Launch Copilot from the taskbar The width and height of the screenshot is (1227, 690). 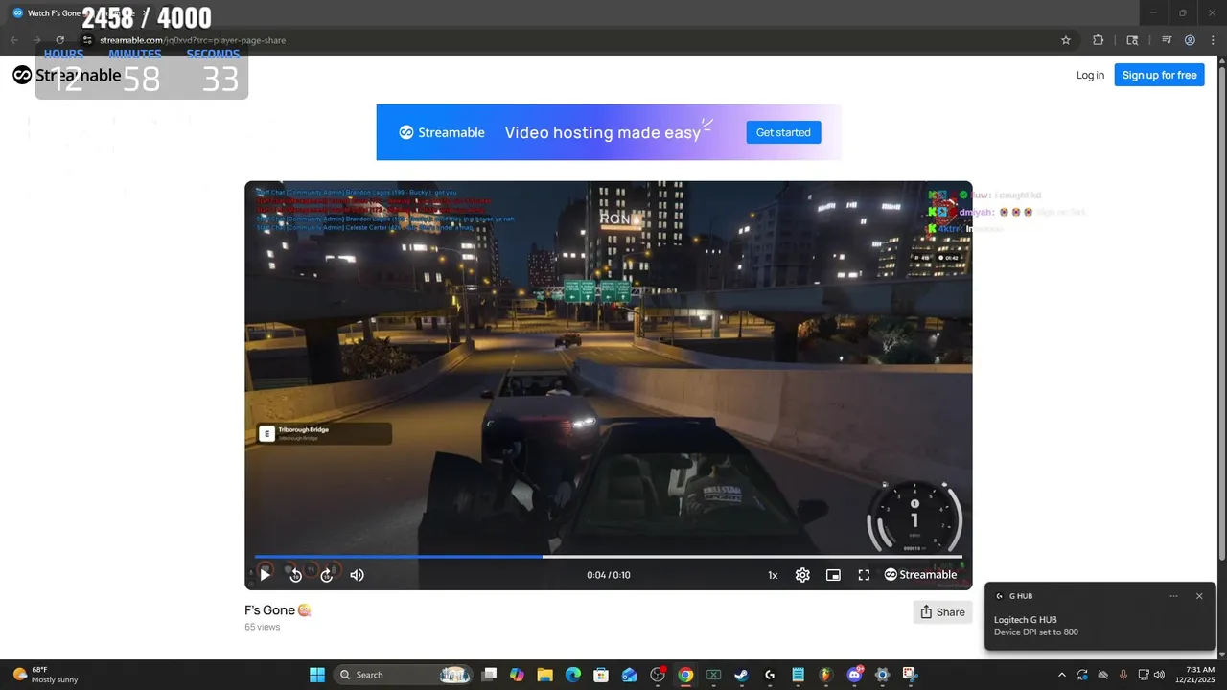pyautogui.click(x=518, y=675)
